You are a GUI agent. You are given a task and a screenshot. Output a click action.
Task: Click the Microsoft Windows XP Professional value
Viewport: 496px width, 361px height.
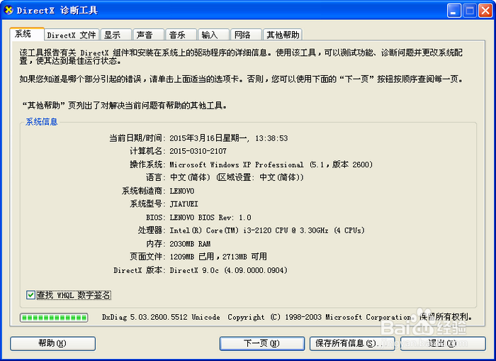point(271,165)
